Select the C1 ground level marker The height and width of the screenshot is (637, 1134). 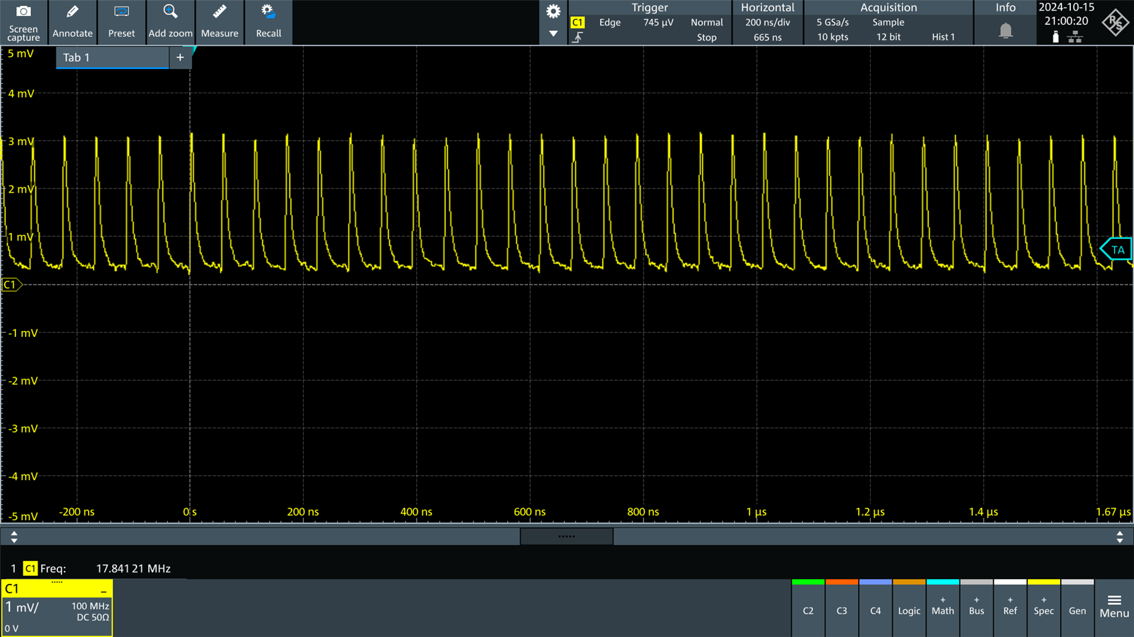click(11, 285)
